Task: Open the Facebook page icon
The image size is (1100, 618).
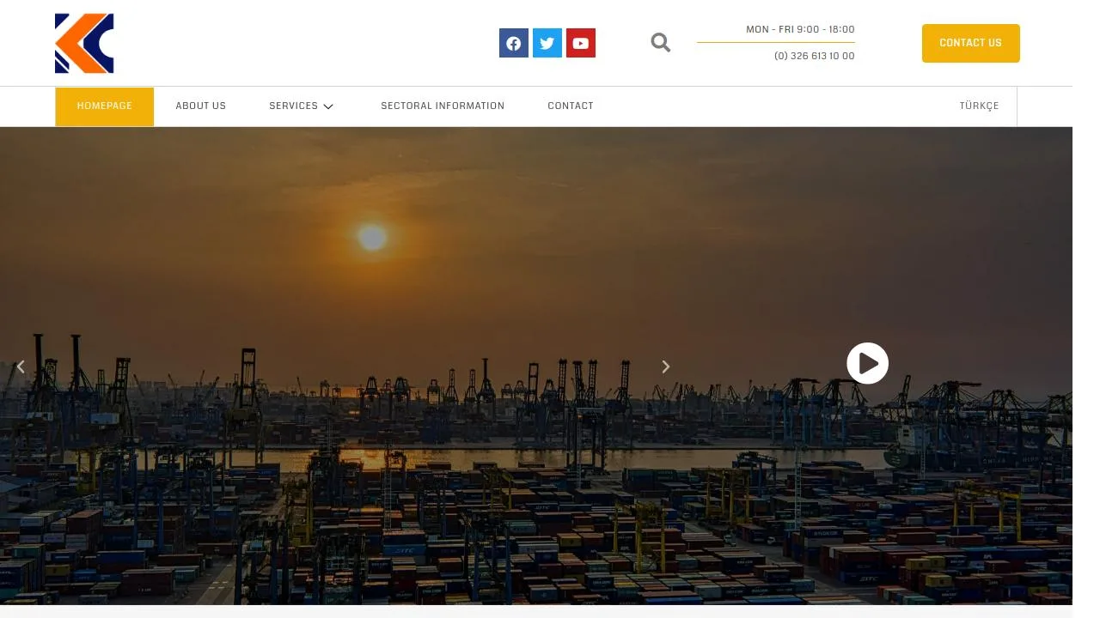Action: 514,43
